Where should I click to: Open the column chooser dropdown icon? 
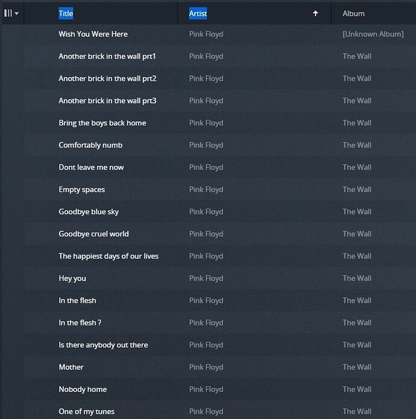11,13
